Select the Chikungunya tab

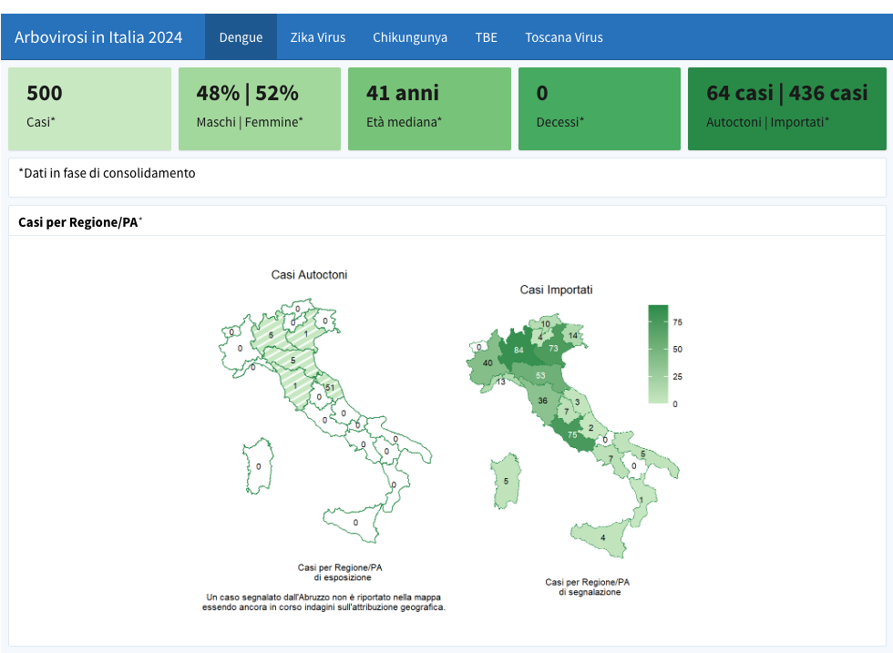point(409,37)
